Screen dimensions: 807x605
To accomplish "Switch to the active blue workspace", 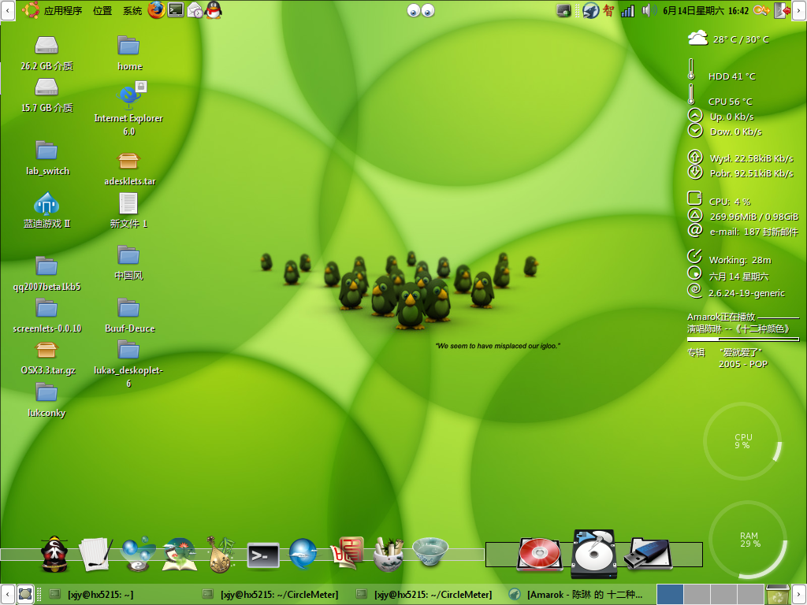I will 670,595.
